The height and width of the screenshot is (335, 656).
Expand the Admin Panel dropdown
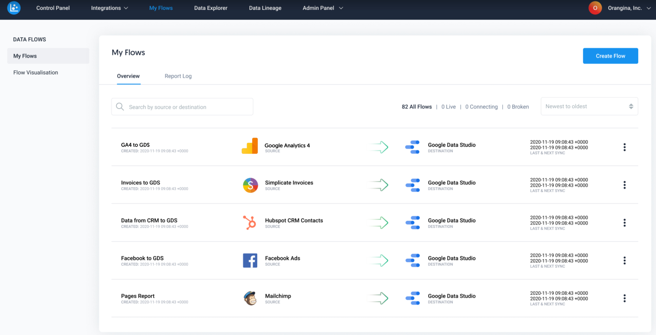tap(323, 8)
